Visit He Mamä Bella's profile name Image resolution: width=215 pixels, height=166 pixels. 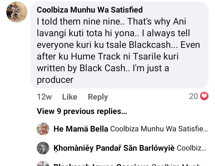point(81,129)
